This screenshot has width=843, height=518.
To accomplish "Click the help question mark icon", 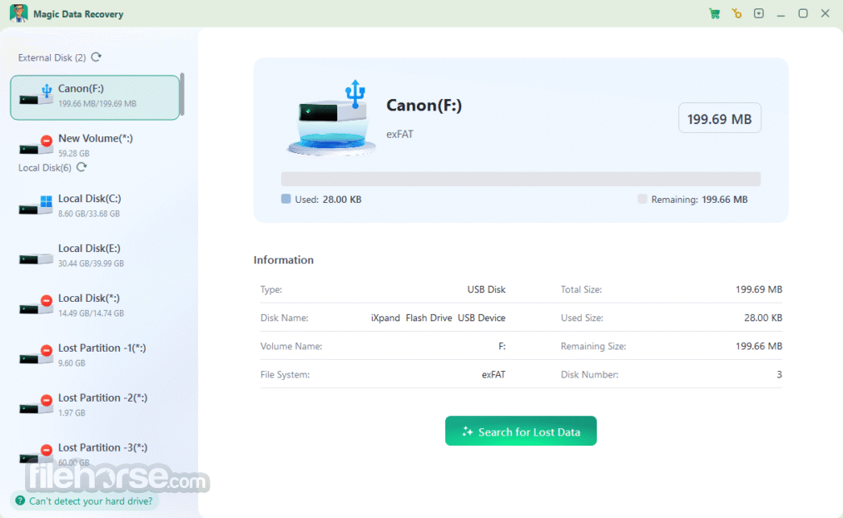I will (21, 501).
